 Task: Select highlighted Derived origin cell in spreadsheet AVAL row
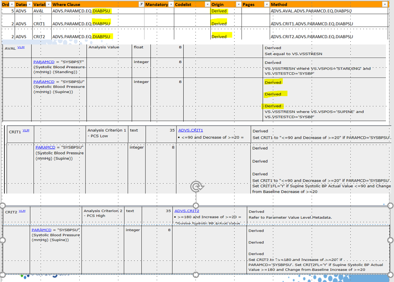coord(226,11)
